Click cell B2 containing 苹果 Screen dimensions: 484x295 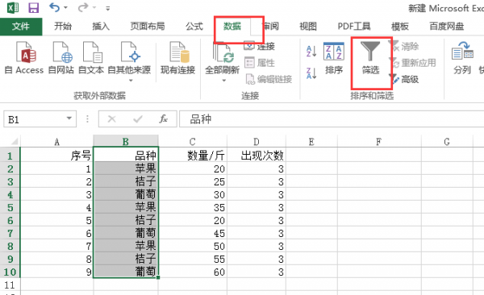[126, 168]
